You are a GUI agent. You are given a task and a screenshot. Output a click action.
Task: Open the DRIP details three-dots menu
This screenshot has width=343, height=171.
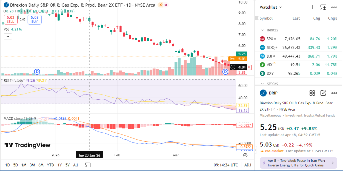(334, 93)
